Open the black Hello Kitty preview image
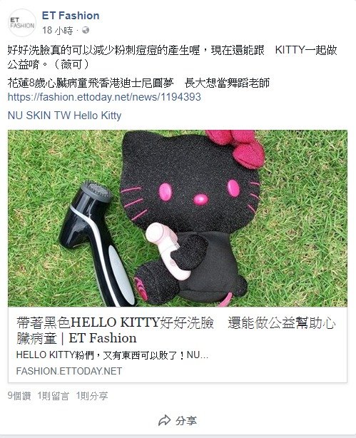The image size is (356, 438). click(x=178, y=218)
